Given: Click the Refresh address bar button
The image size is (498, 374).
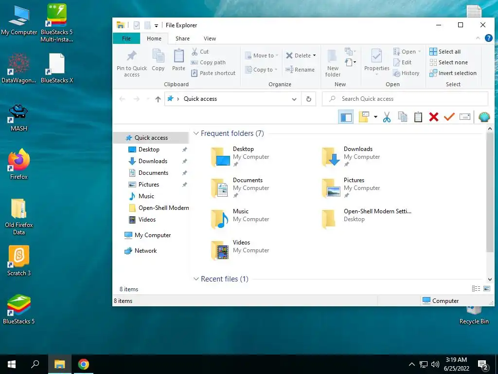Looking at the screenshot, I should (308, 99).
